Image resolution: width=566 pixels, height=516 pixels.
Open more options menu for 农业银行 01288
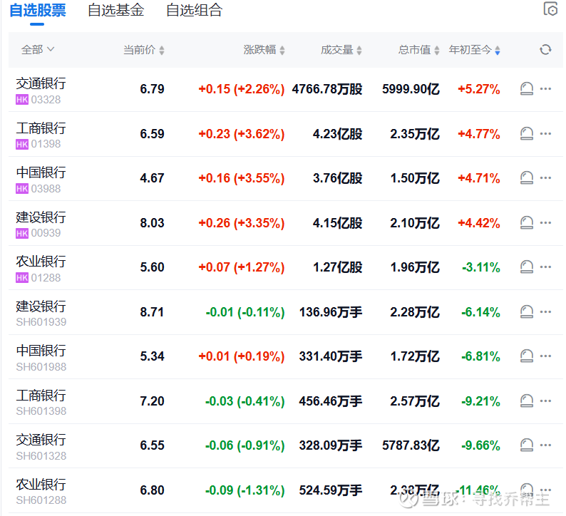pos(546,267)
